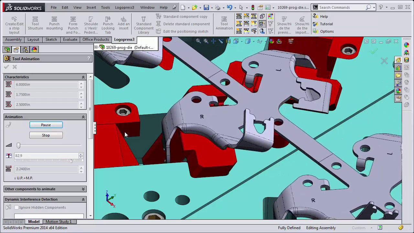Select the Punch mounting tool

(x=54, y=24)
